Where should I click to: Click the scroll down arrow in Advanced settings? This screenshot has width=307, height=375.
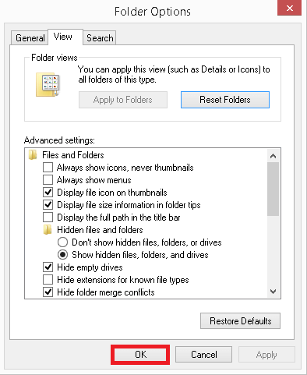point(273,292)
